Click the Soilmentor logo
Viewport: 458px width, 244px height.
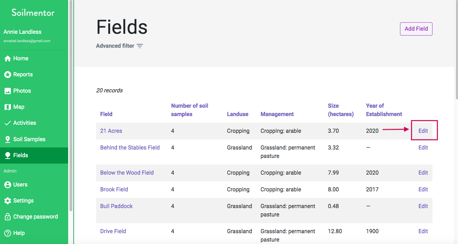coord(33,13)
